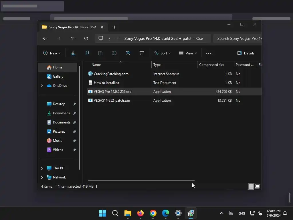Expand the This PC tree node
Screen dimensions: 293x220
[x=42, y=168]
